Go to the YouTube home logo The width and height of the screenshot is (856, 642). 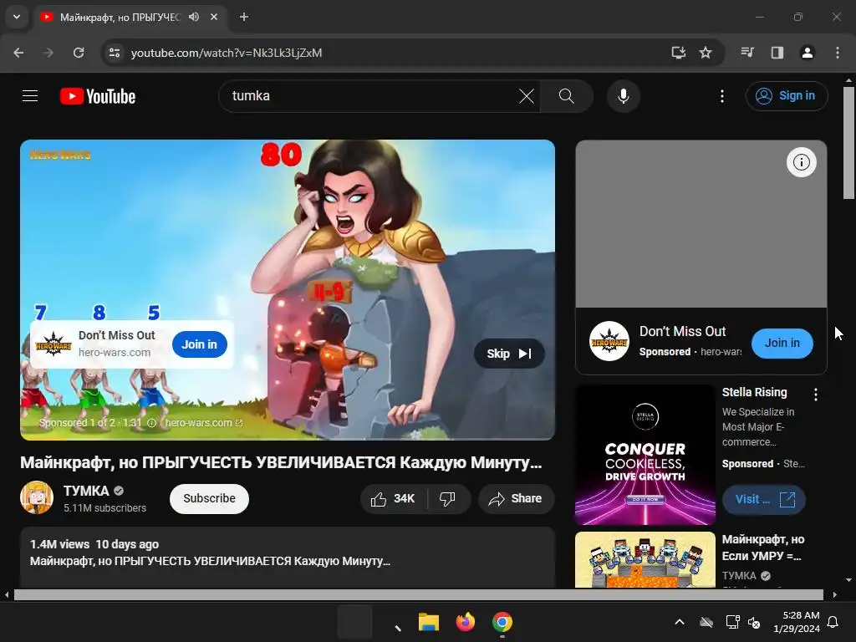pos(98,96)
